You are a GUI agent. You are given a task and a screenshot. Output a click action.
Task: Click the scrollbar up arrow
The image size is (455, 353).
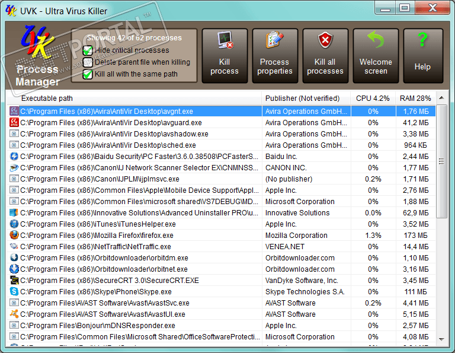pos(441,98)
